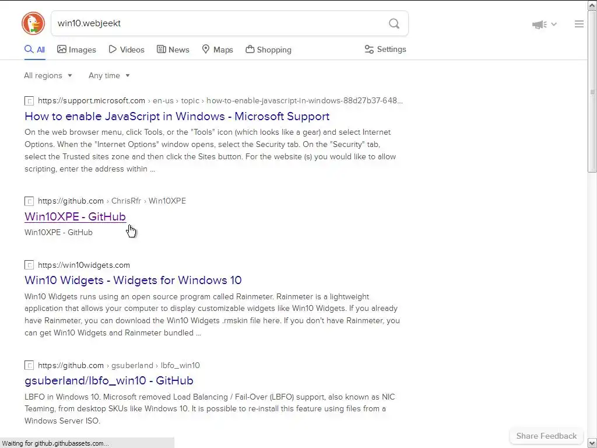Open the DuckDuckGo logo home link

33,23
